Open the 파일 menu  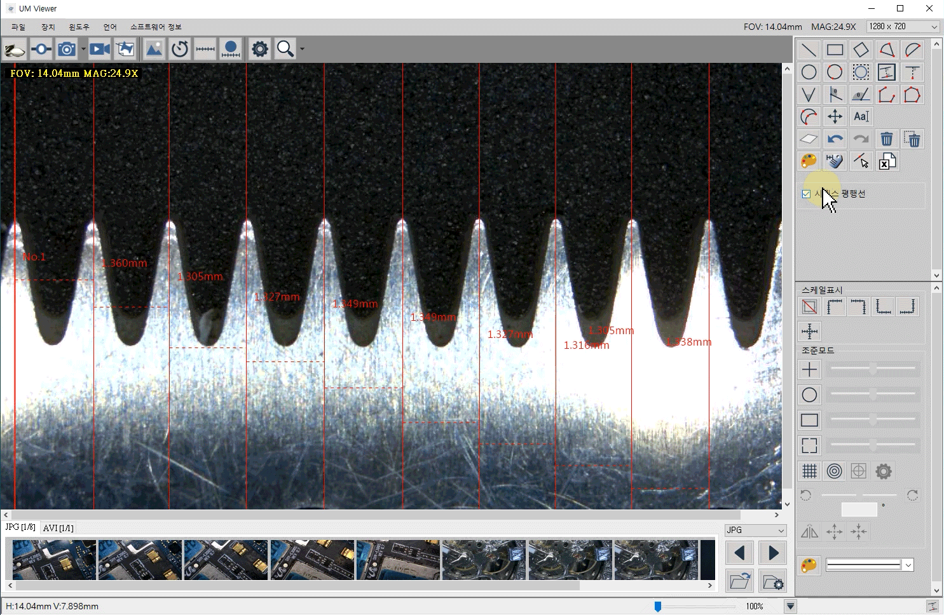tap(18, 27)
